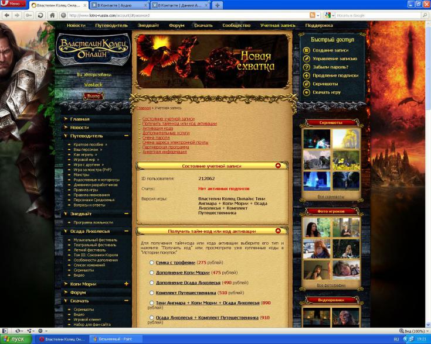Open the Активация кода link
The height and width of the screenshot is (344, 431).
click(158, 128)
